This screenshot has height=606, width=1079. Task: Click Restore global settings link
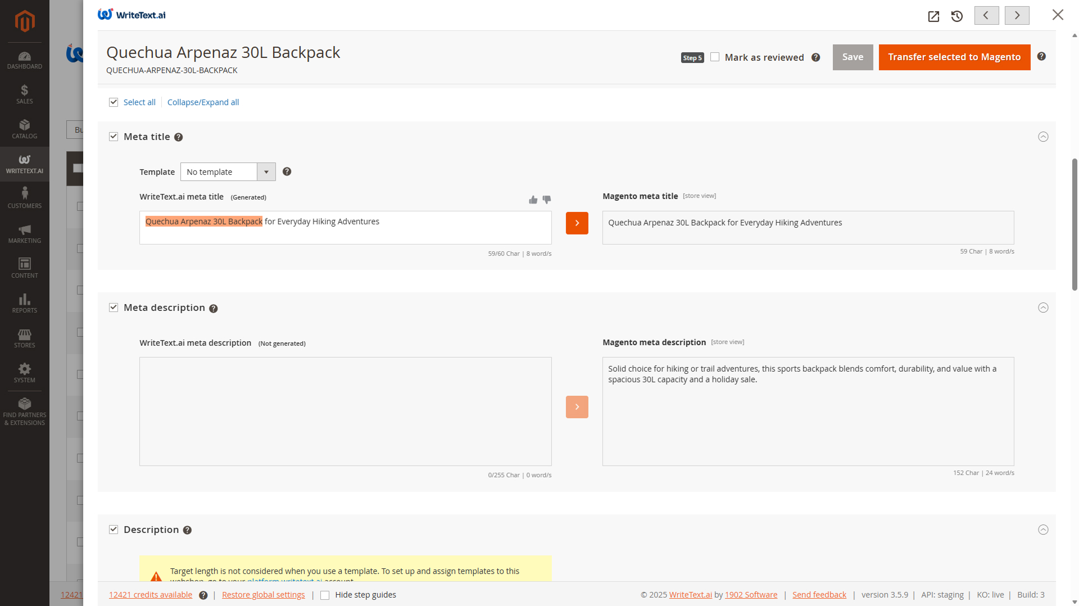click(x=263, y=595)
